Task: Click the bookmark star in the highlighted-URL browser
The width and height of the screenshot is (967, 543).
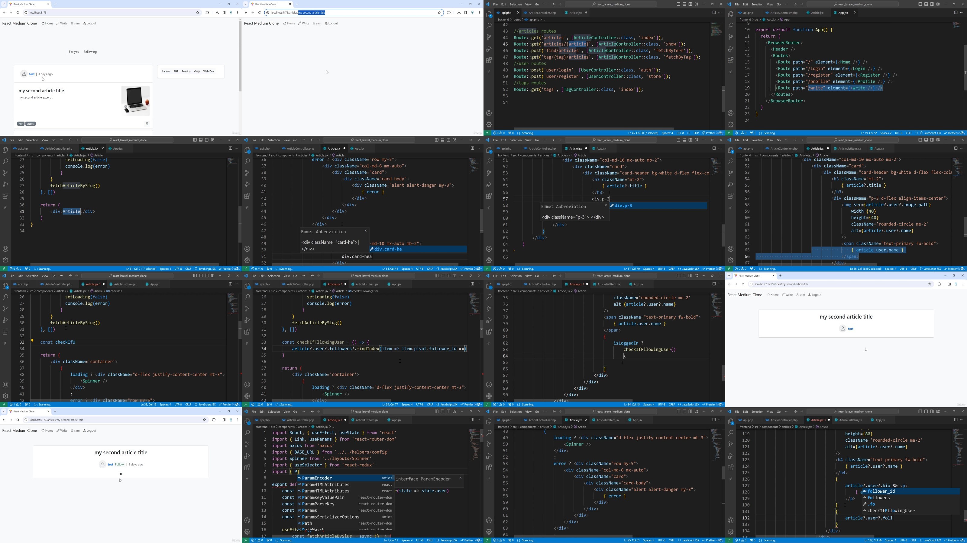Action: [439, 12]
